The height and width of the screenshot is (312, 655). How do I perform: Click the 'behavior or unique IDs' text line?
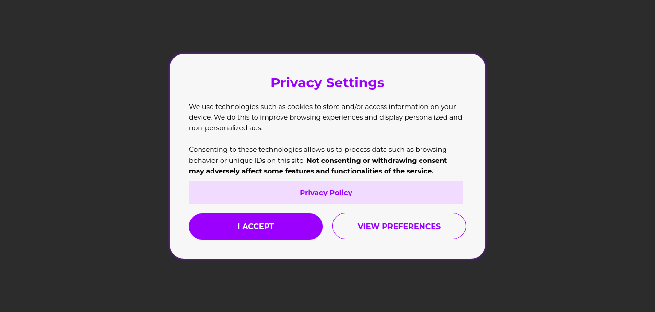247,161
